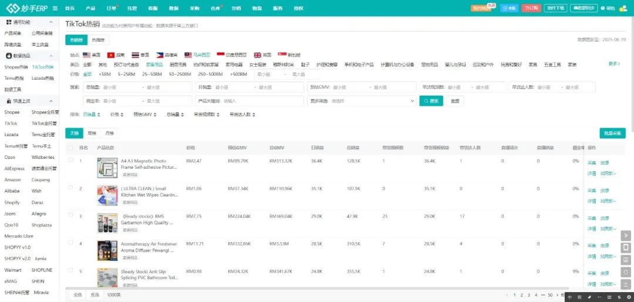Select the United Kingdom flag site
The width and height of the screenshot is (634, 302).
coord(258,55)
